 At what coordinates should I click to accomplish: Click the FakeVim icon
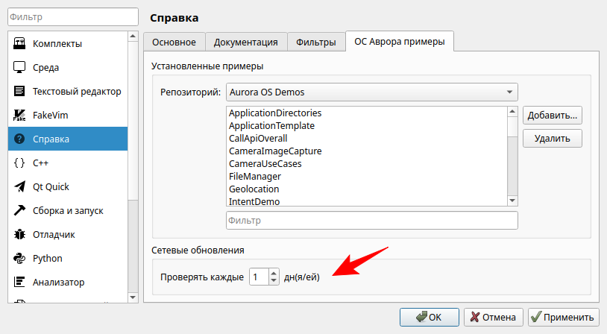click(x=20, y=115)
